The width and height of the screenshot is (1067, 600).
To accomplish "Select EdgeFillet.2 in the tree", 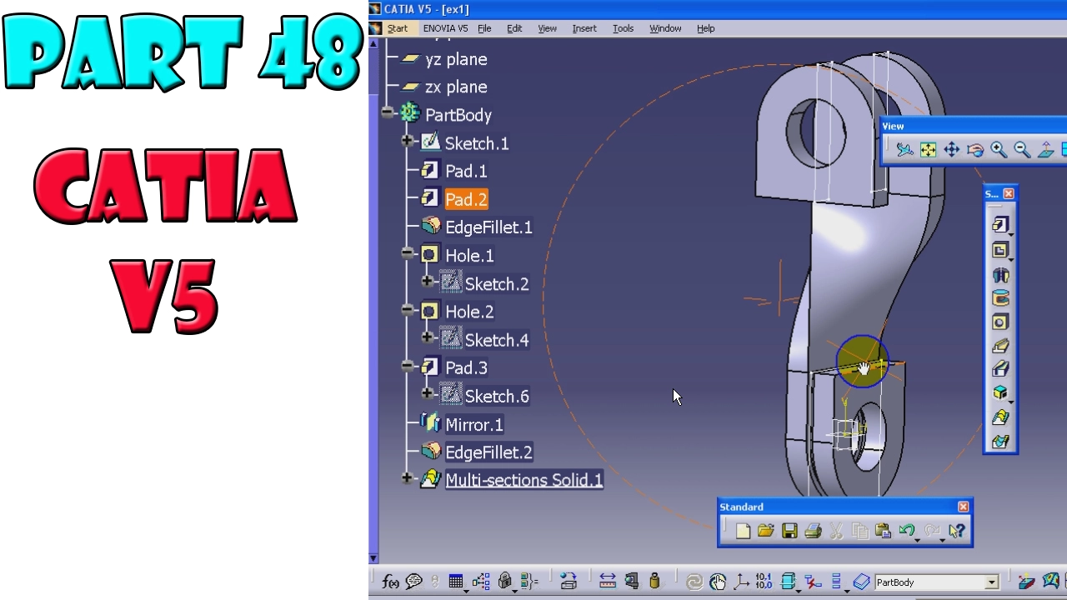I will coord(488,452).
